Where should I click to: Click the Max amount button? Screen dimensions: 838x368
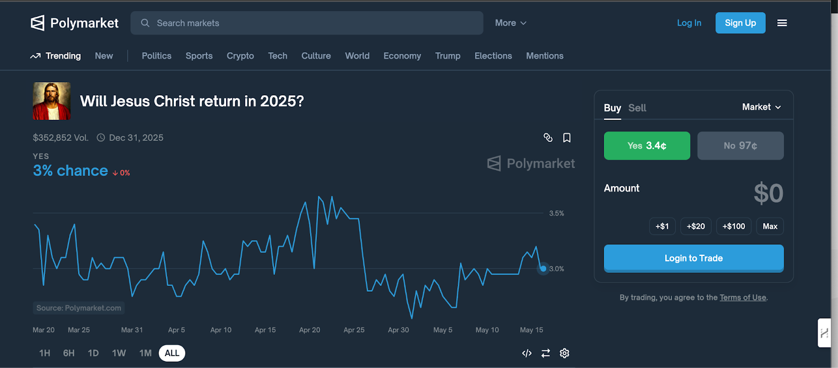point(770,226)
